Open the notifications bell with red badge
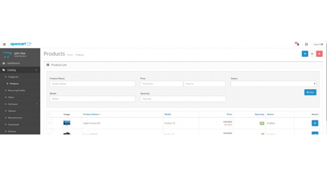Screen dimensions: 327x175 click(297, 44)
